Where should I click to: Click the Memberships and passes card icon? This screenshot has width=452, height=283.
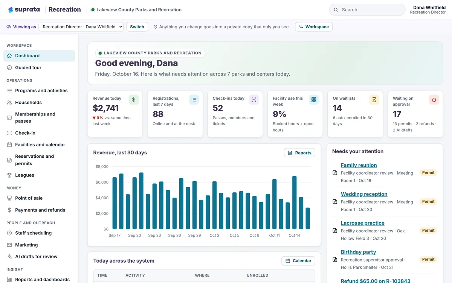click(9, 118)
